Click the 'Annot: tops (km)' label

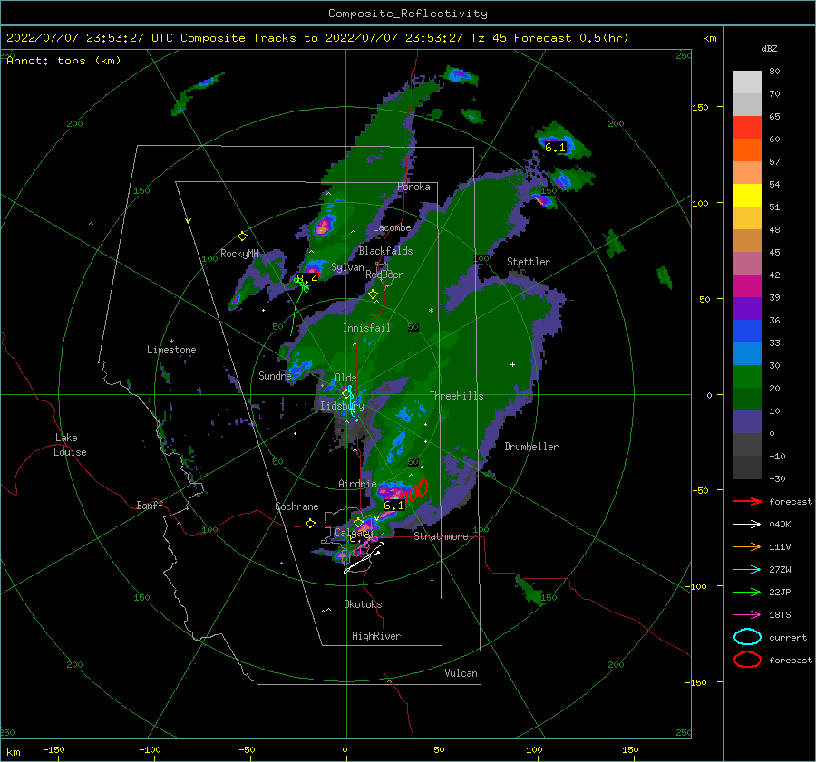[63, 61]
